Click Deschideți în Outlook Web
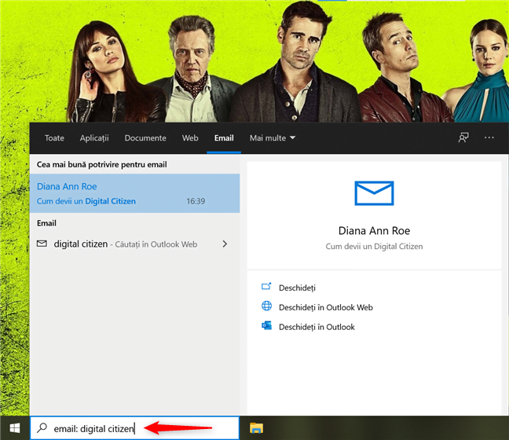The image size is (509, 440). coord(326,307)
